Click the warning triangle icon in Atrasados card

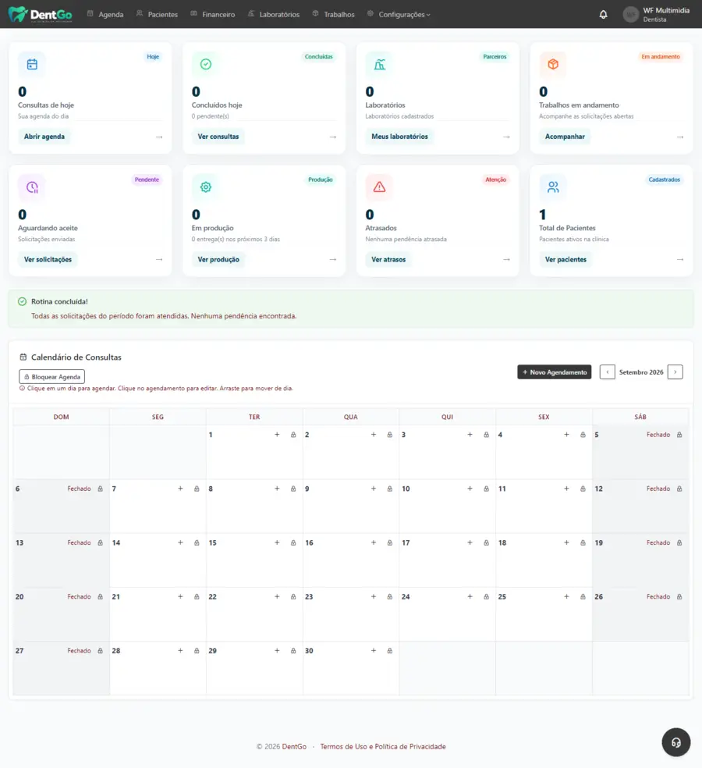pyautogui.click(x=379, y=187)
